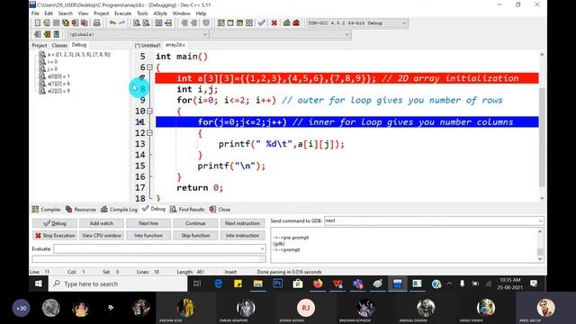This screenshot has width=576, height=324.
Task: Click the Windows Start button
Action: point(38,283)
